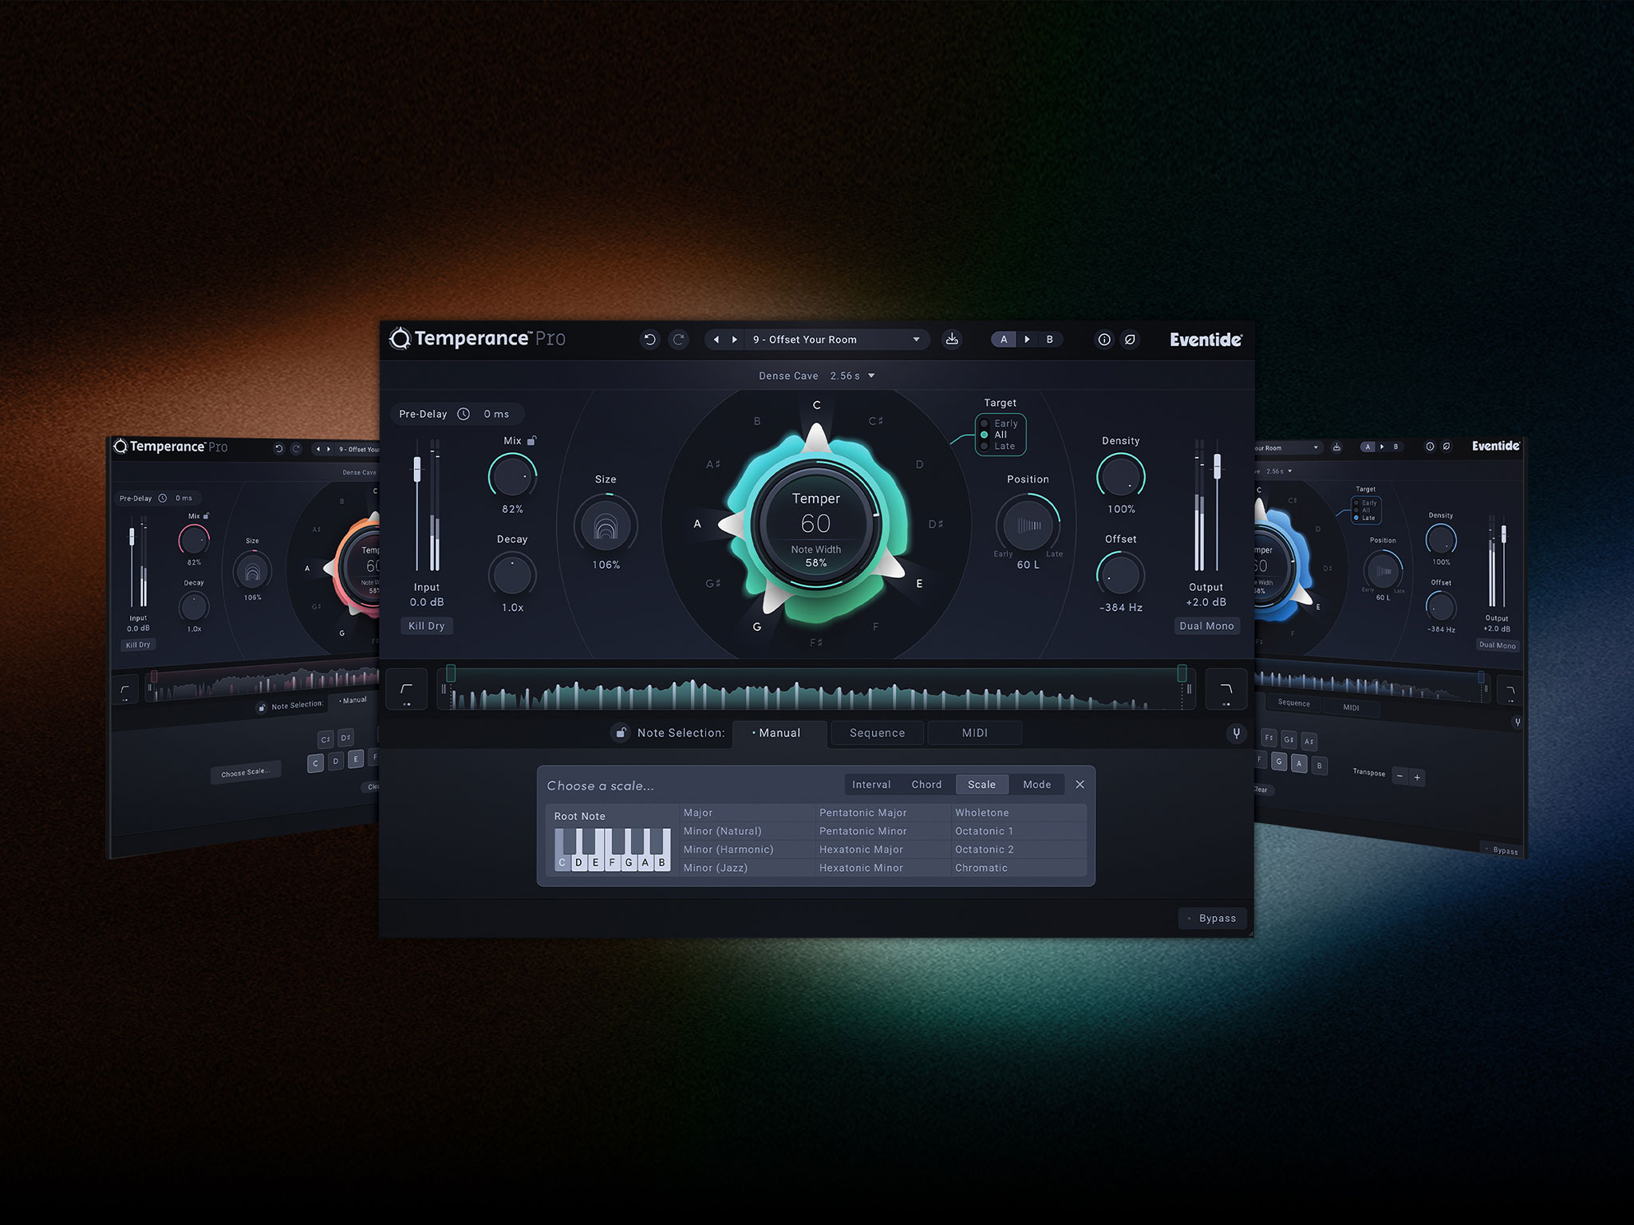Click the Pre-Delay clock icon in left window

pos(163,498)
